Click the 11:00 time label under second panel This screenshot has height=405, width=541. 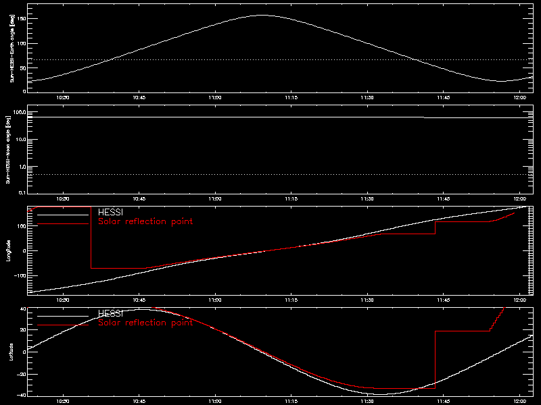pos(215,199)
